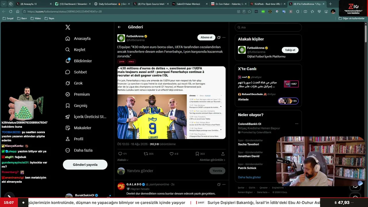Open the Şartlar footer link
This screenshot has height=207, width=368.
[241, 188]
